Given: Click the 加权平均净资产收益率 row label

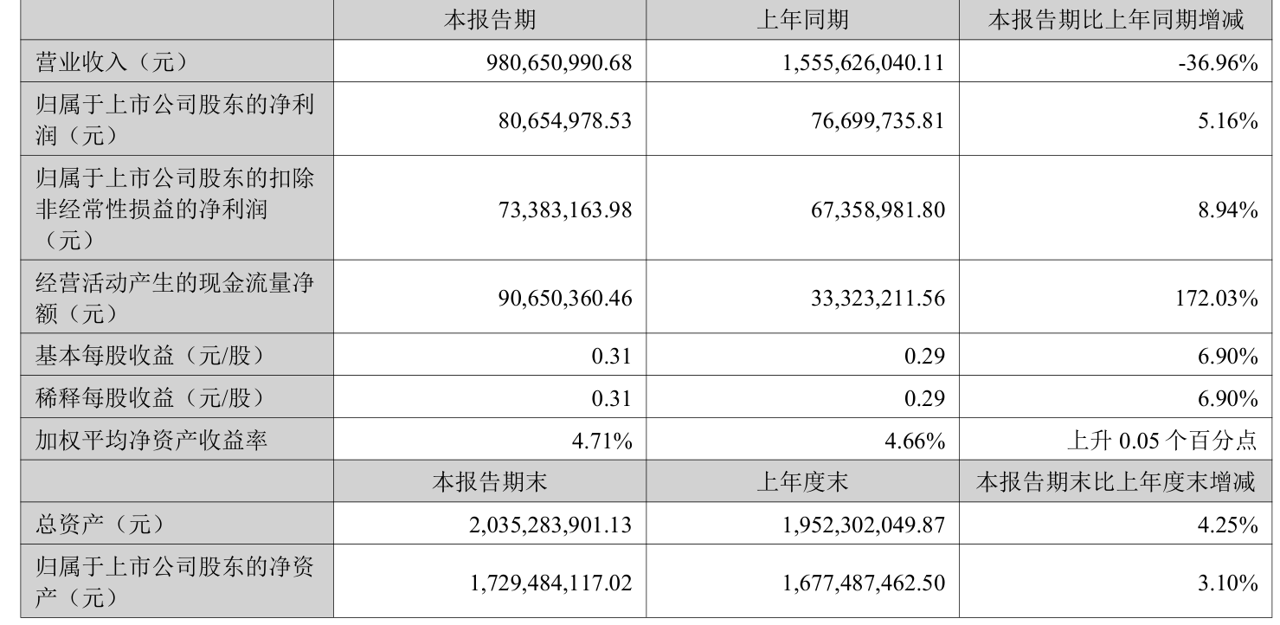Looking at the screenshot, I should [x=151, y=441].
